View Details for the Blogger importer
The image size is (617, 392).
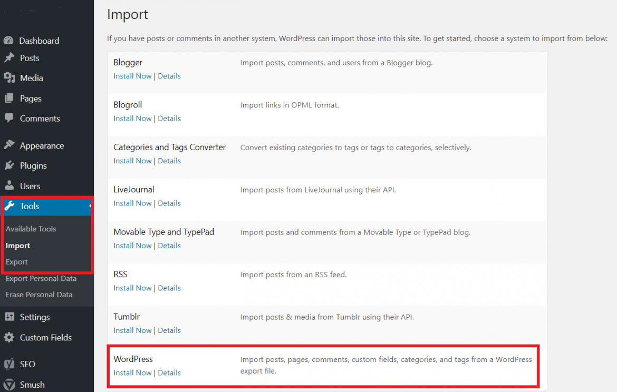[169, 75]
